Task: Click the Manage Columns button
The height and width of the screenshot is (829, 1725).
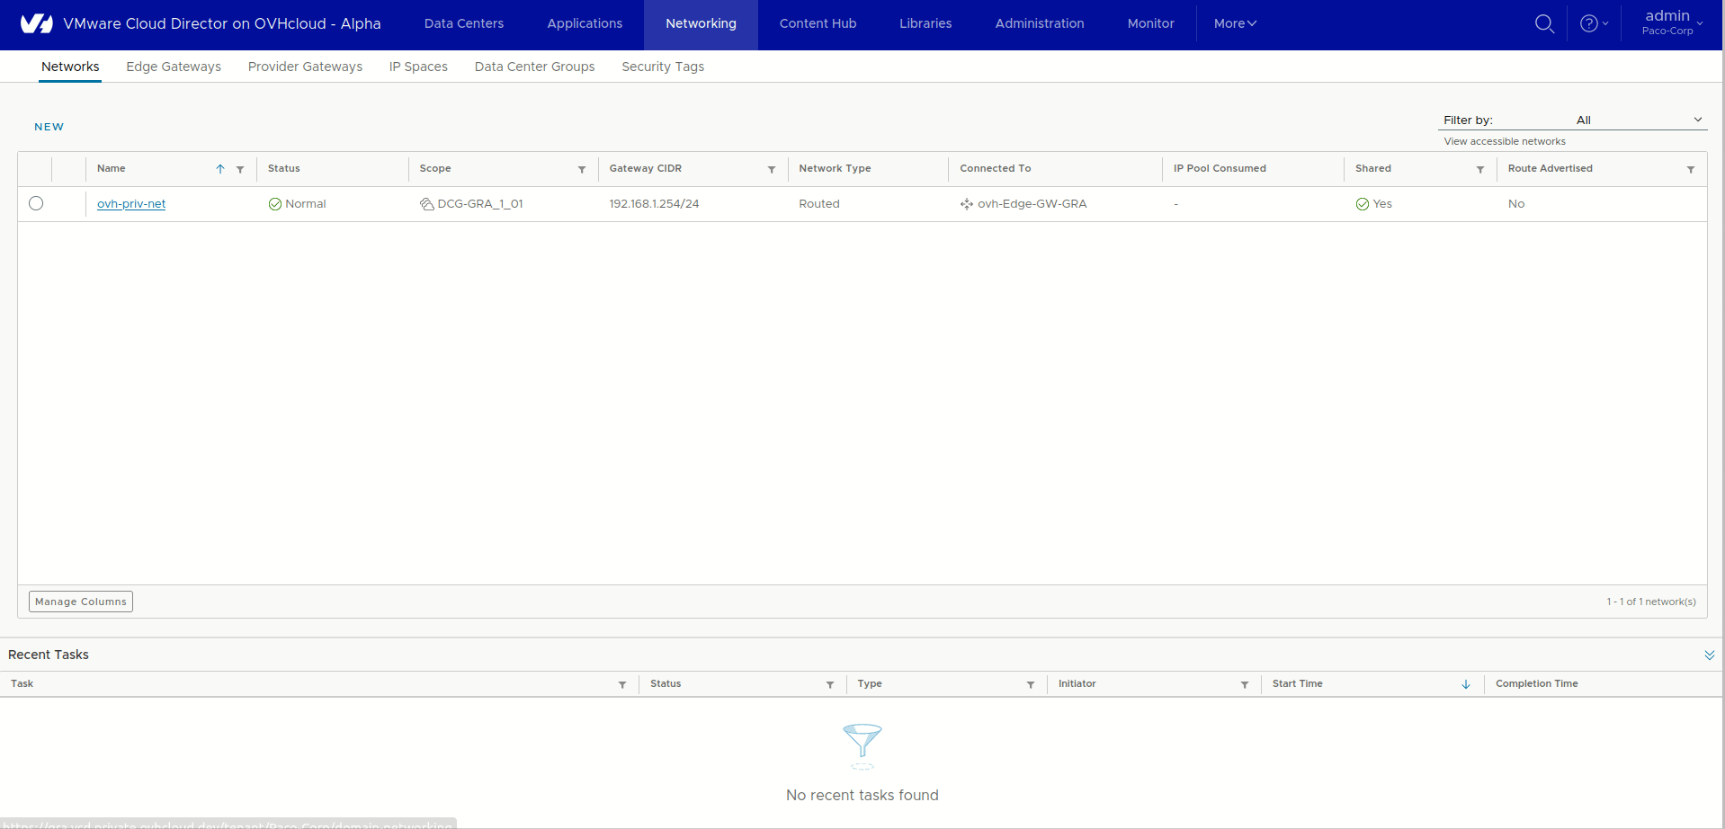Action: [80, 601]
